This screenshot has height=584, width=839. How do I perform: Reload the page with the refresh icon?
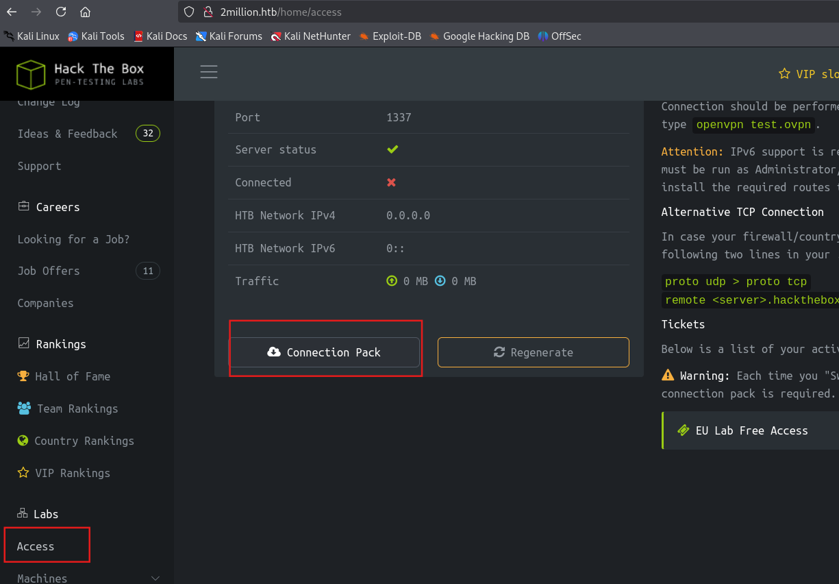pyautogui.click(x=61, y=12)
